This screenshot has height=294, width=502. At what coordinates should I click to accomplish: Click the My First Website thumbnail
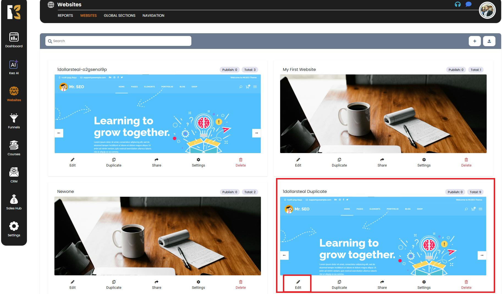click(x=383, y=114)
